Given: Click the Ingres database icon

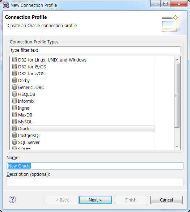Looking at the screenshot, I should tap(14, 108).
